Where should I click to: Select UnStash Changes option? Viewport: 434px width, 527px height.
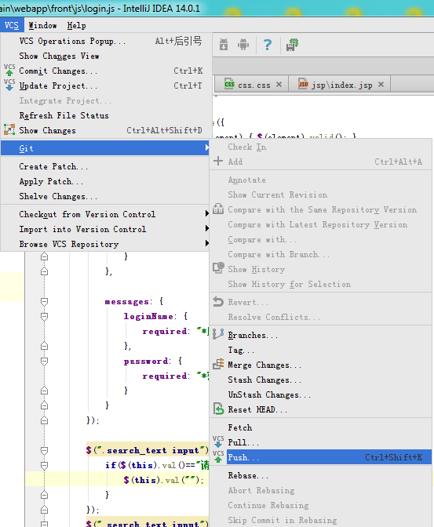[321, 394]
